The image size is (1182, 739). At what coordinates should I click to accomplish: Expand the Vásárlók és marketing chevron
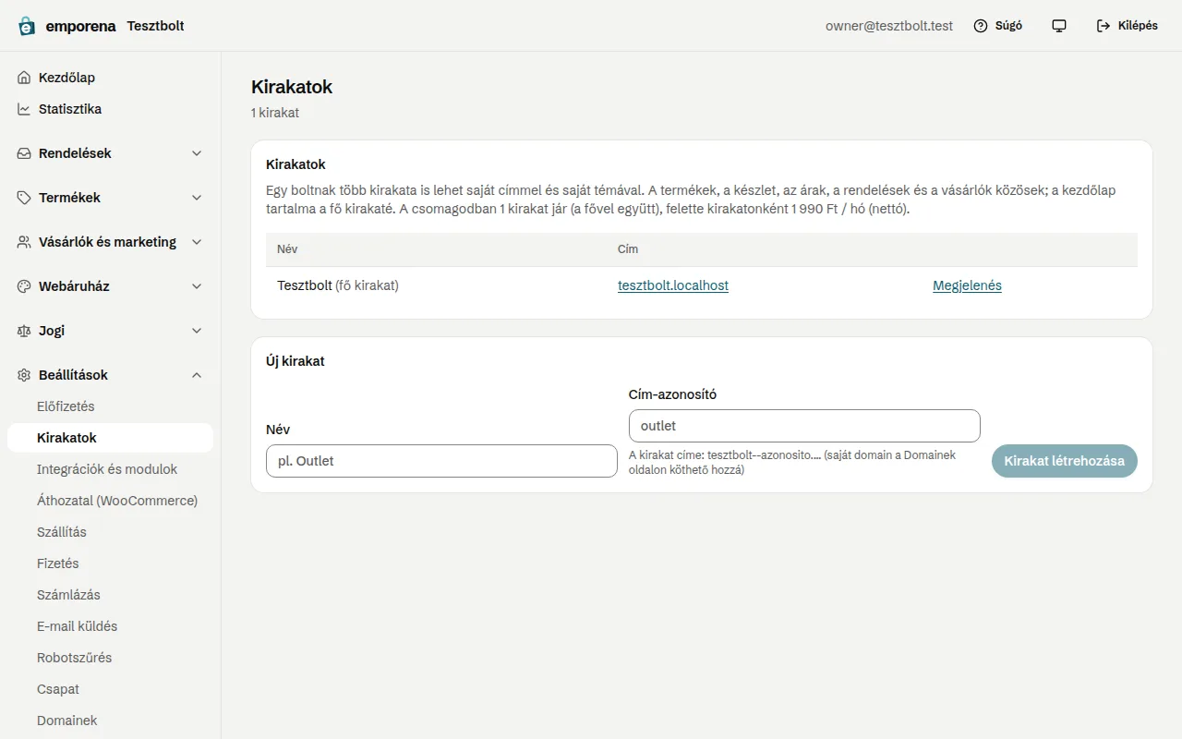[x=197, y=242]
